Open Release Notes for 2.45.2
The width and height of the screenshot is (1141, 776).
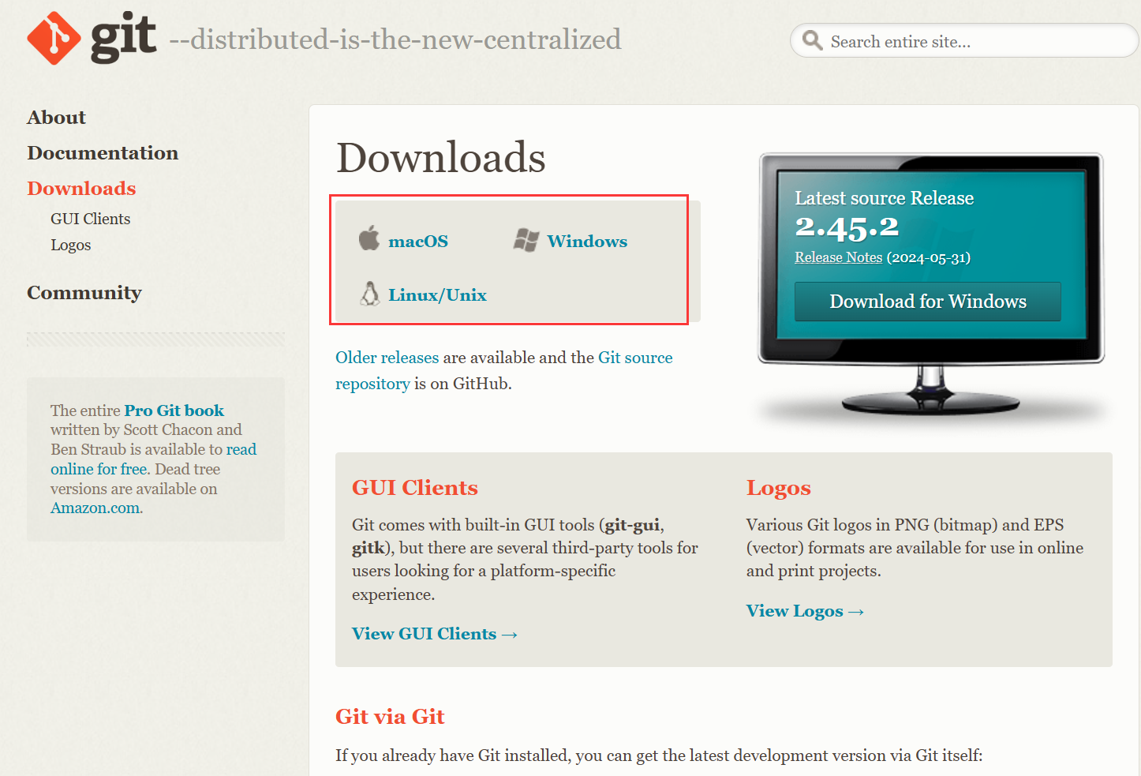[839, 257]
